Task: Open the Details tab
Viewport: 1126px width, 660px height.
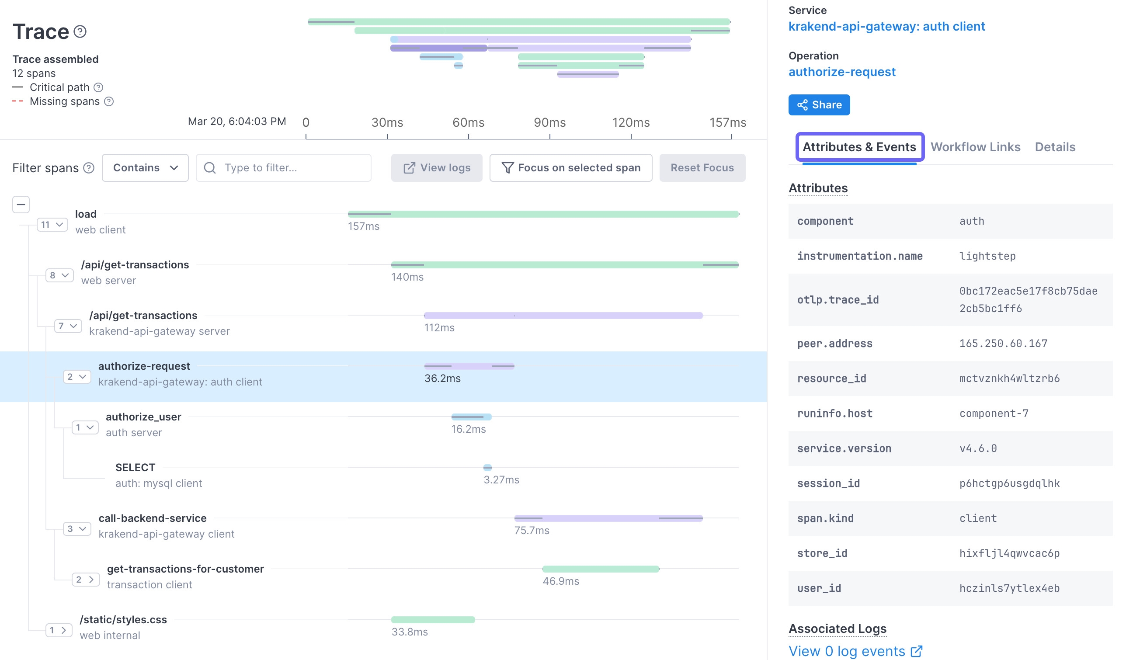Action: [x=1055, y=146]
